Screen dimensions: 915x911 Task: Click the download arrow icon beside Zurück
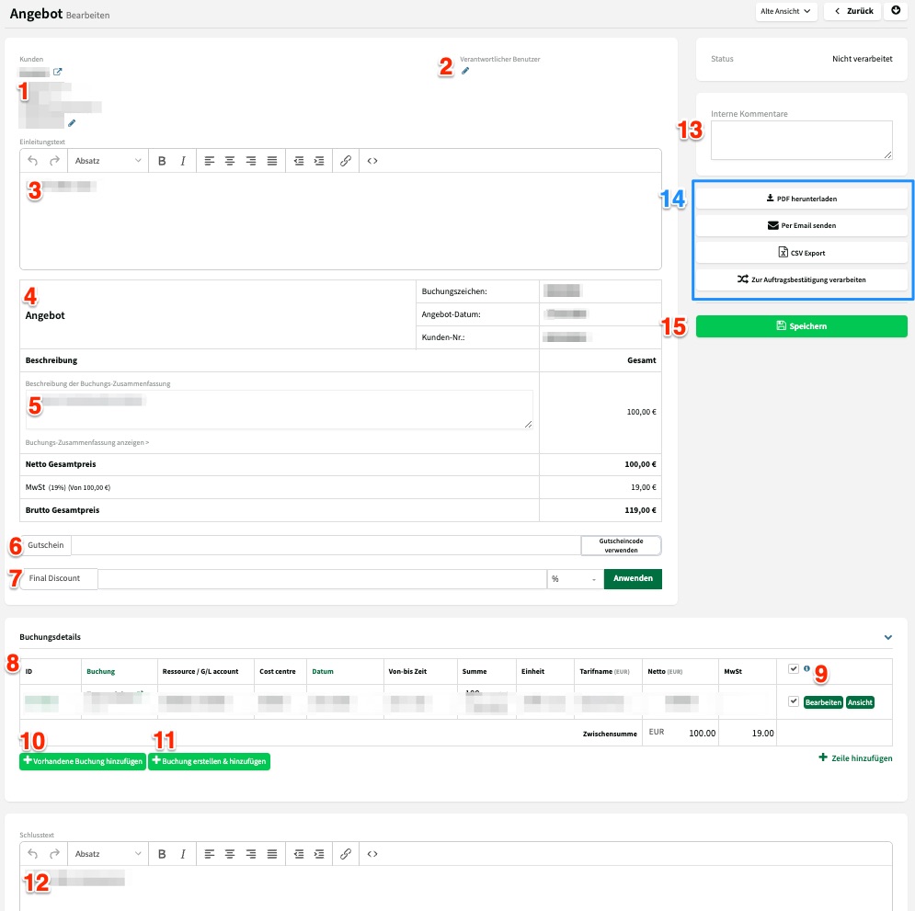896,10
